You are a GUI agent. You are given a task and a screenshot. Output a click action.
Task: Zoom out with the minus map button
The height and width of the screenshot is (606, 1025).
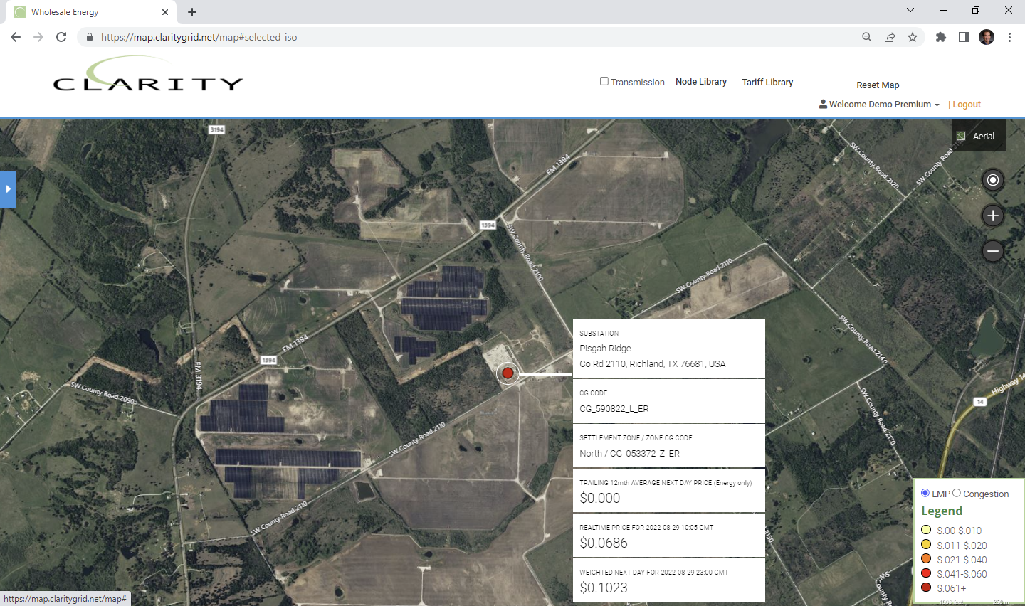click(x=992, y=251)
